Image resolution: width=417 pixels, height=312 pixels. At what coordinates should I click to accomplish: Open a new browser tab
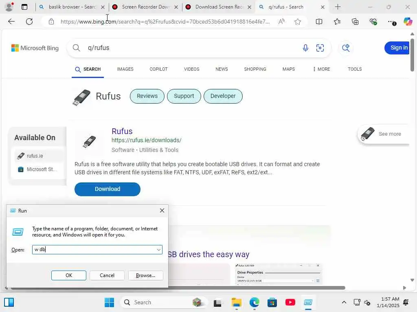[x=338, y=7]
